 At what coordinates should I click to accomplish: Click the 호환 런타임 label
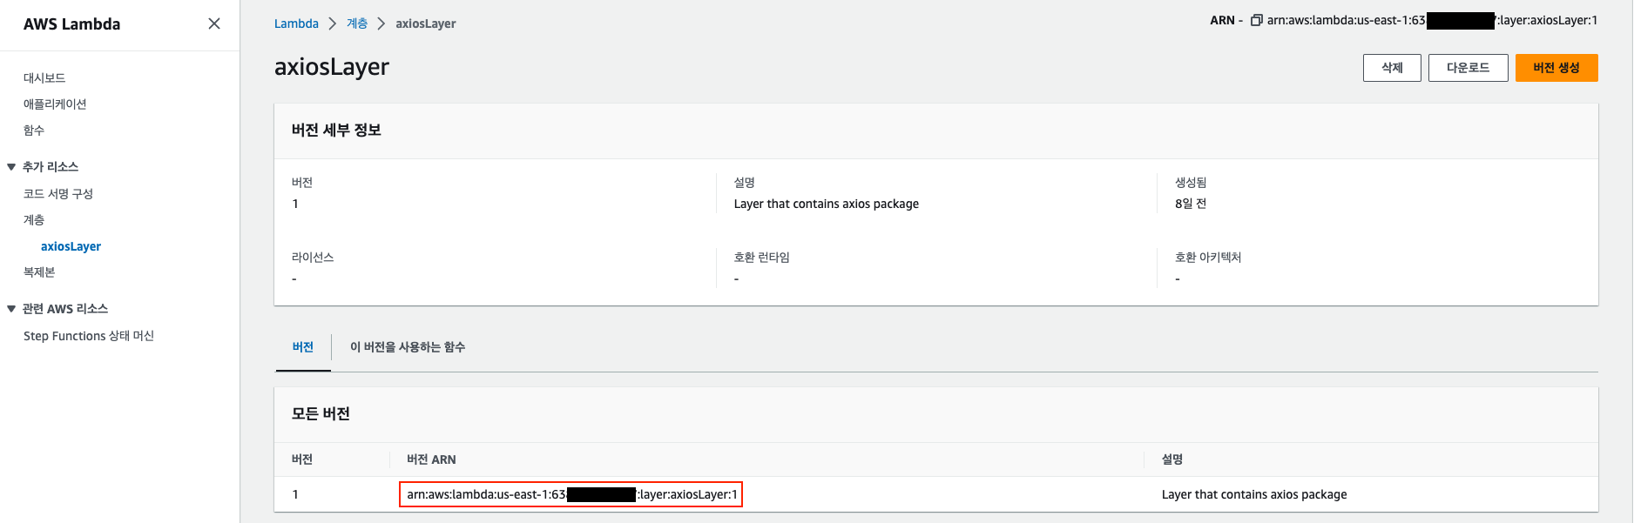[x=761, y=258]
